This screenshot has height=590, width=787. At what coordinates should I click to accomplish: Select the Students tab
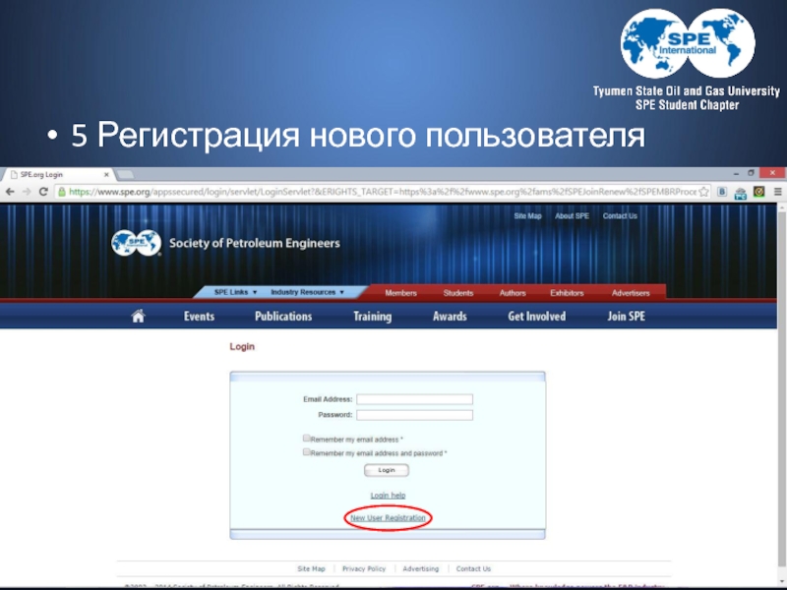click(458, 293)
